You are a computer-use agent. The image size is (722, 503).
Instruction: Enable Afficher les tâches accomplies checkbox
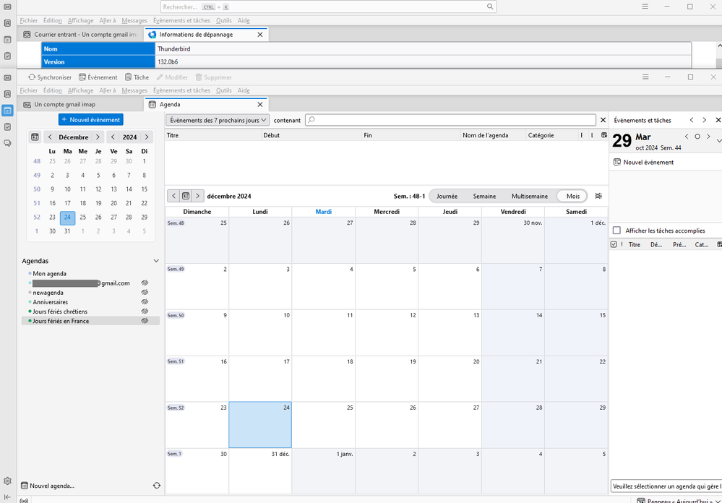616,231
